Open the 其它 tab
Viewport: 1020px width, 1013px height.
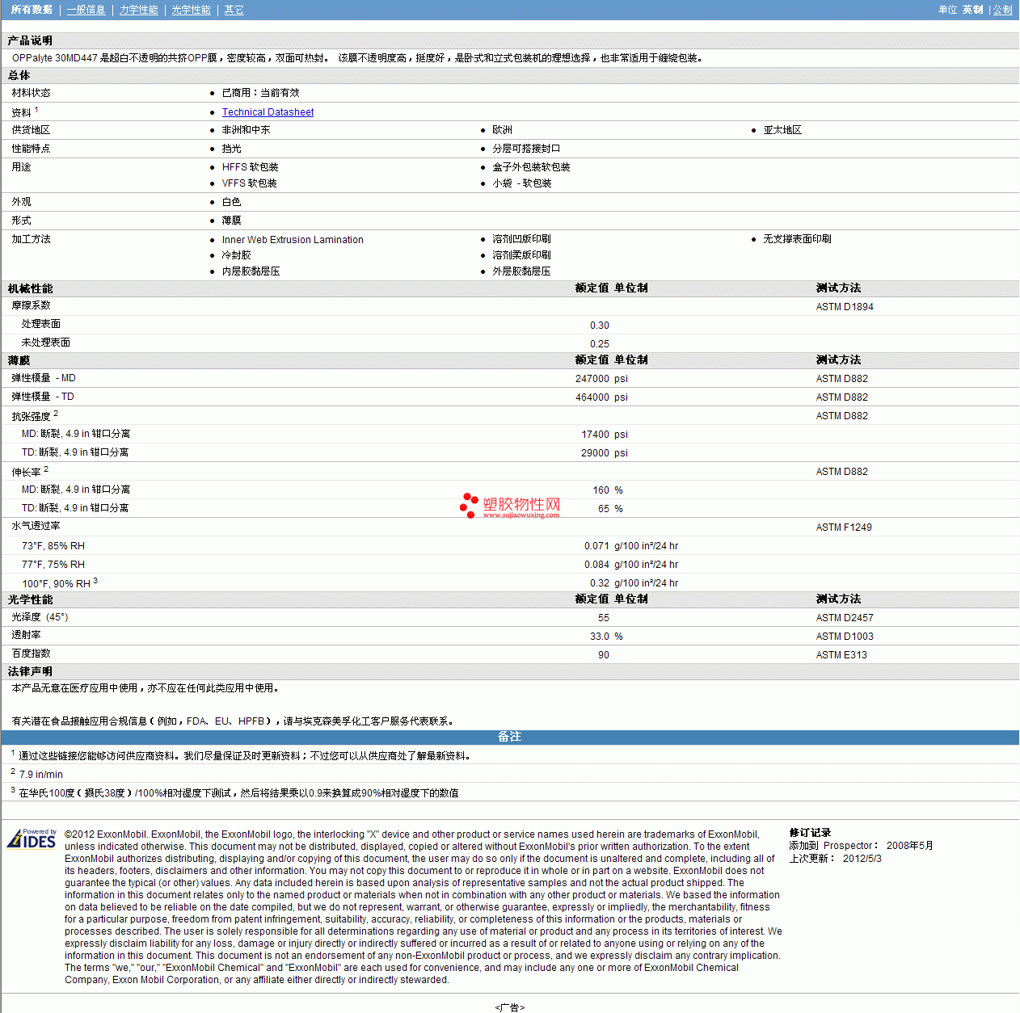(234, 10)
